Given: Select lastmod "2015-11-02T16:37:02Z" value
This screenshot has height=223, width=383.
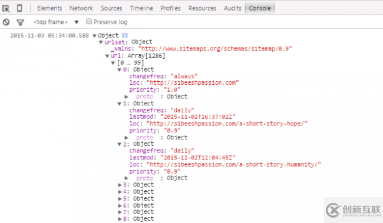Looking at the screenshot, I should [x=198, y=117].
